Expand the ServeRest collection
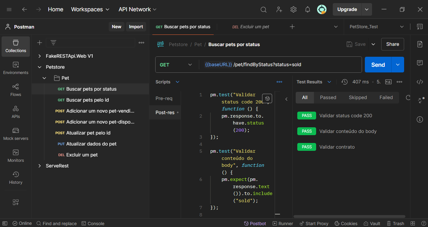This screenshot has width=428, height=227. click(40, 166)
